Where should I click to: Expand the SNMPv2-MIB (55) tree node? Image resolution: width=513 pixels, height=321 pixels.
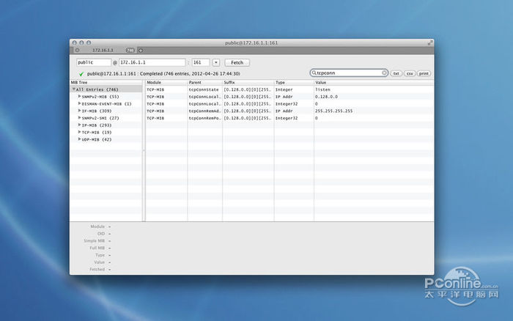(x=80, y=96)
